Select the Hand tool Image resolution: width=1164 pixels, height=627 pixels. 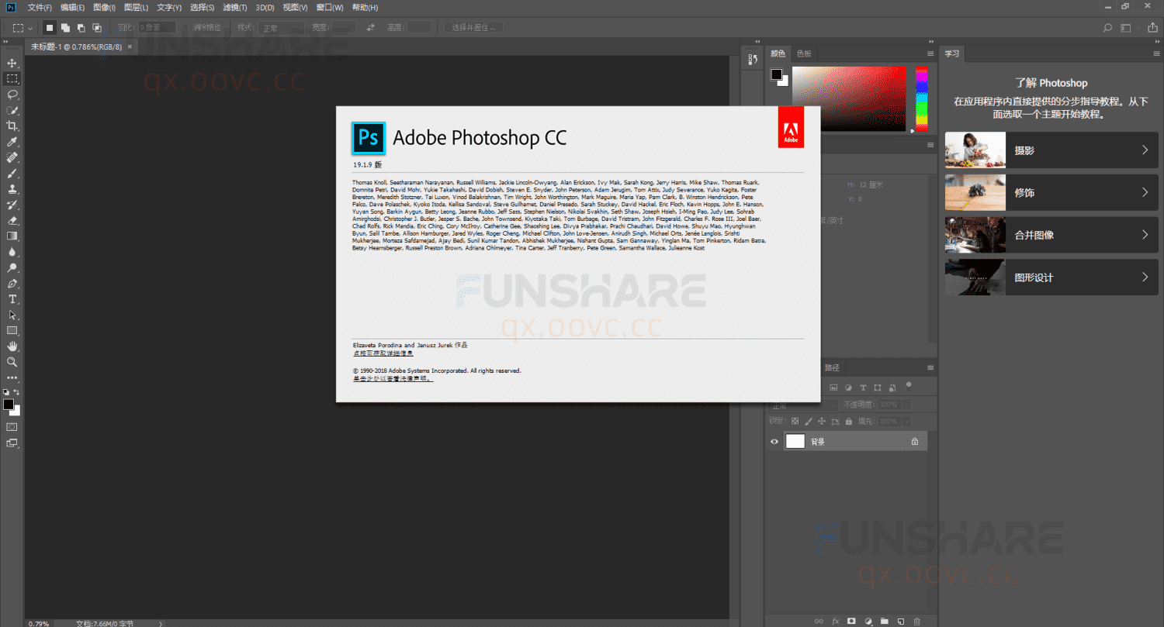(12, 346)
